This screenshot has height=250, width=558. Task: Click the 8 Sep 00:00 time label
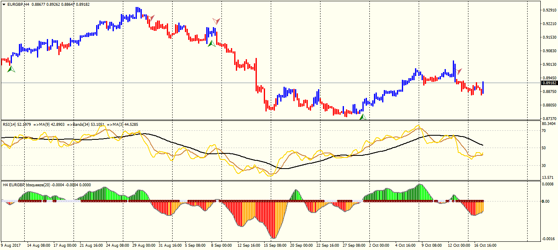point(222,245)
